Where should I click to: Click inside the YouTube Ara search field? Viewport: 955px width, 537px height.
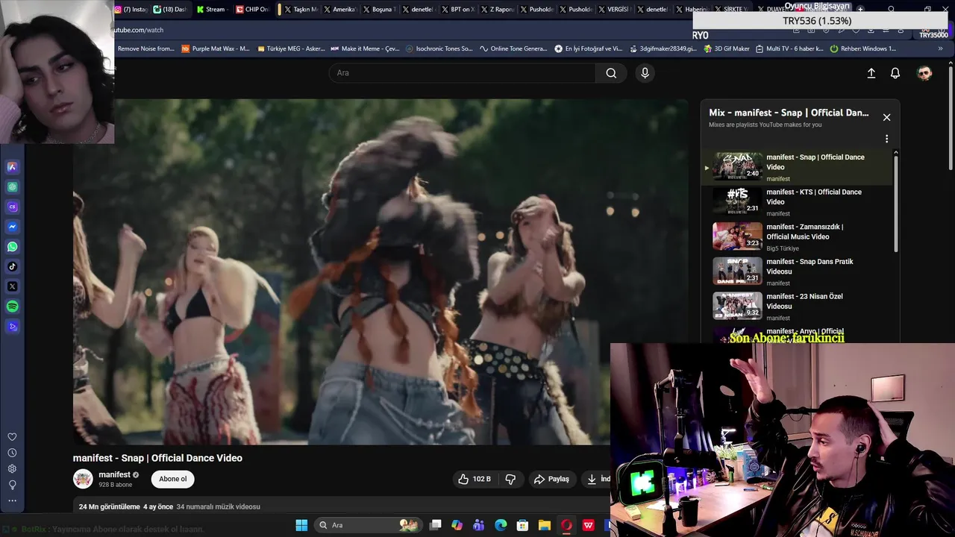click(463, 73)
